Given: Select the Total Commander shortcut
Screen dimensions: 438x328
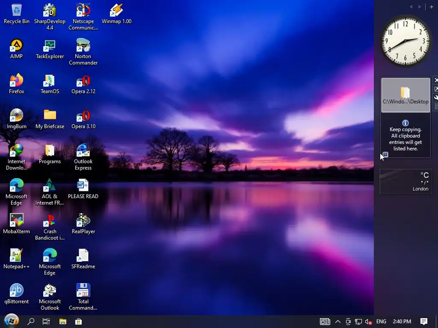Looking at the screenshot, I should (83, 297).
